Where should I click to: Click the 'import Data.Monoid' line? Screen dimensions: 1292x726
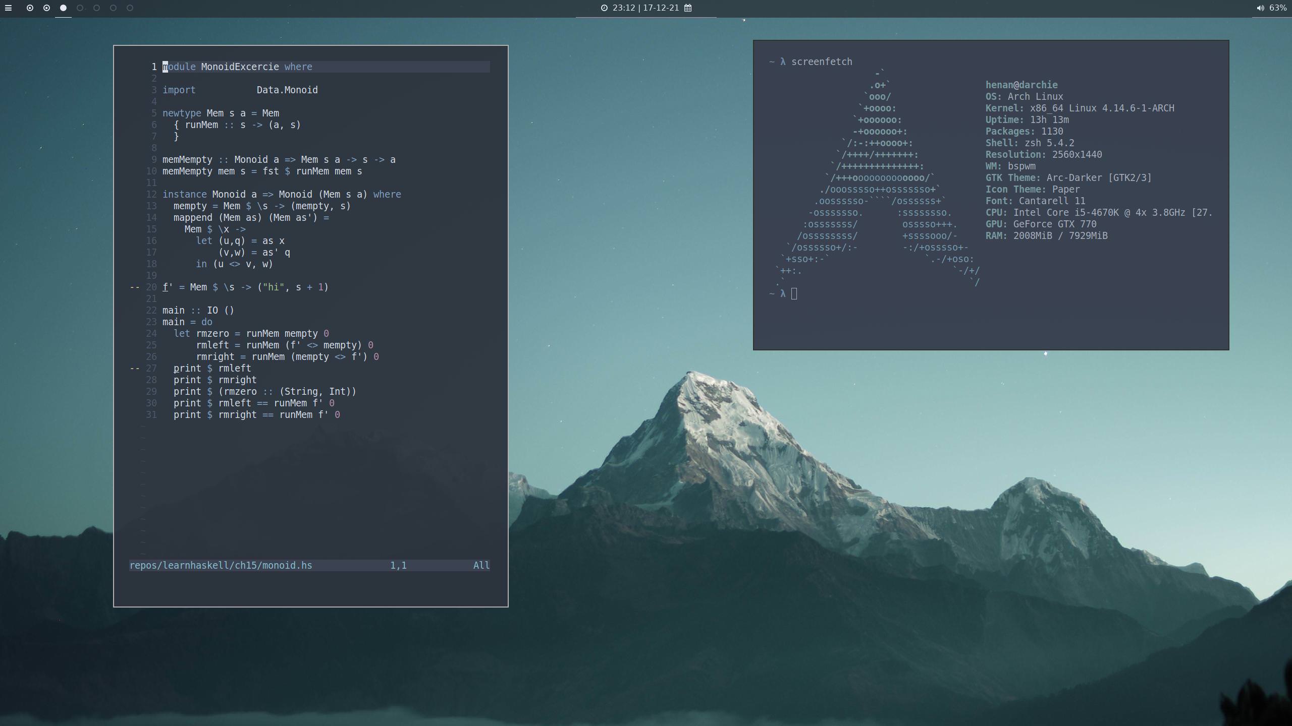[240, 90]
